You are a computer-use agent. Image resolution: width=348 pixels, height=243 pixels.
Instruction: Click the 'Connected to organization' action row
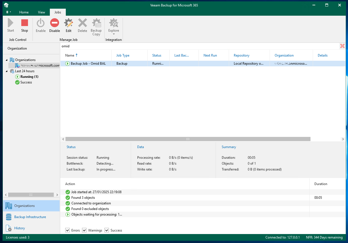(203, 203)
